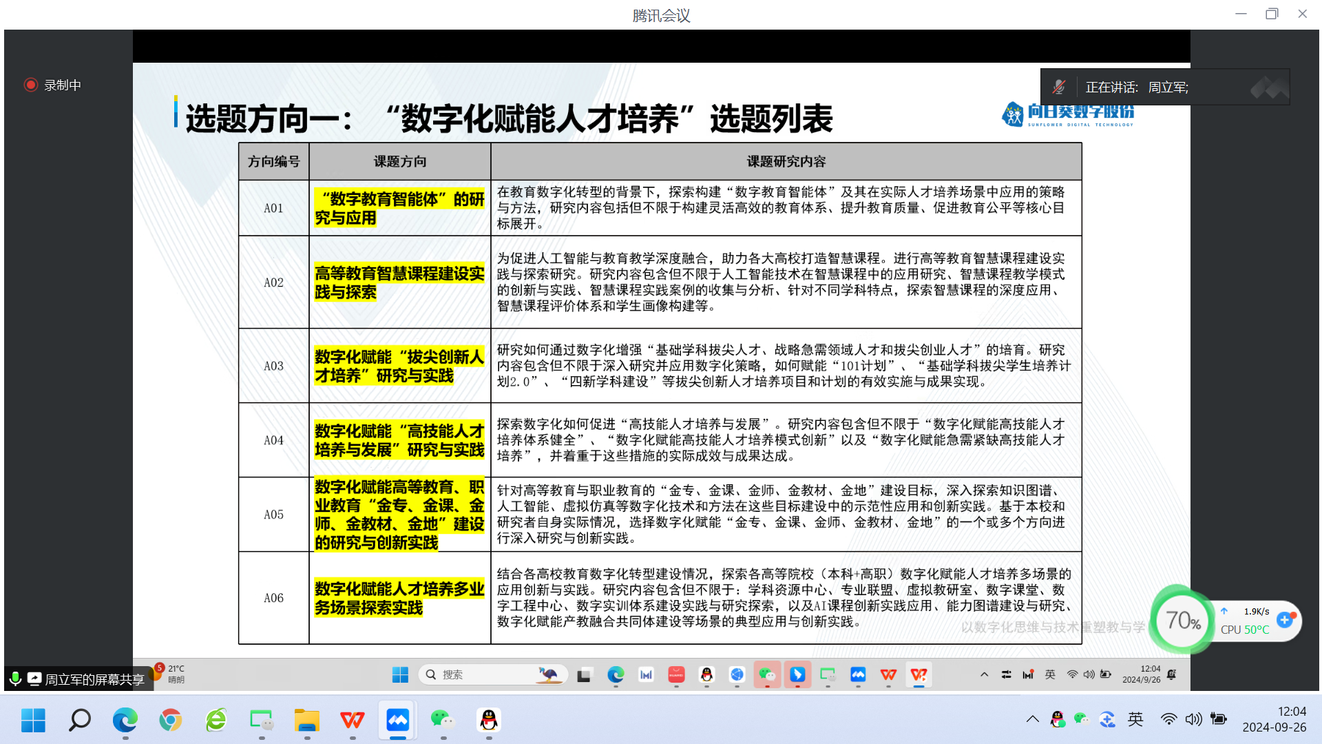Open WeChat from the local taskbar
This screenshot has height=744, width=1322.
(x=443, y=721)
